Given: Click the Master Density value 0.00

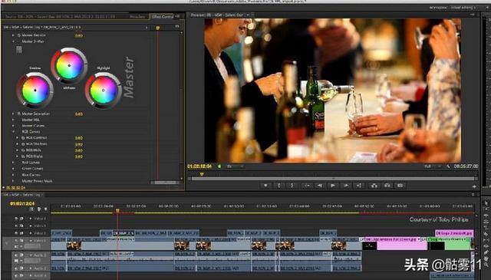Looking at the screenshot, I should (79, 35).
